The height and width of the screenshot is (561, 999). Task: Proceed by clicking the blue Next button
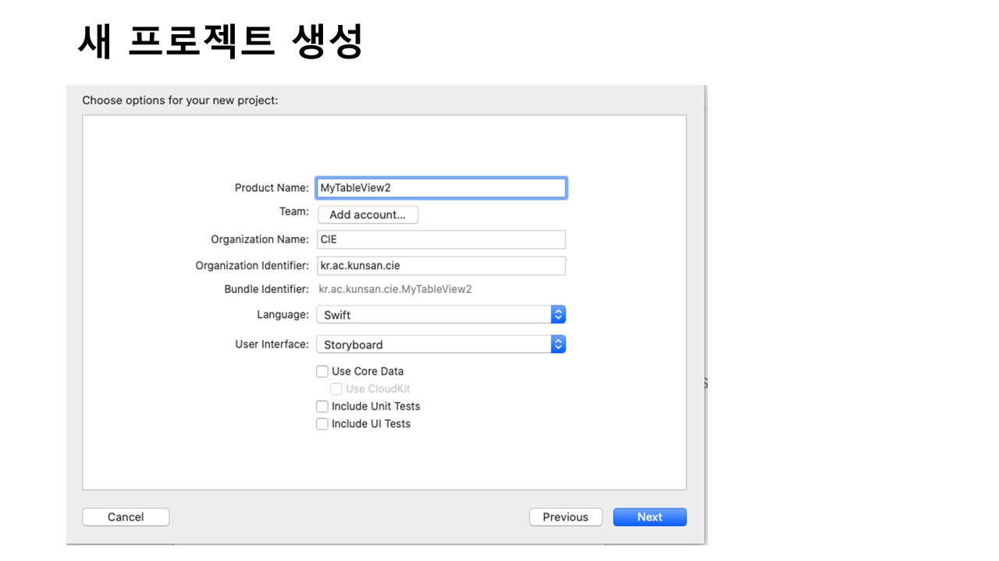pyautogui.click(x=649, y=517)
